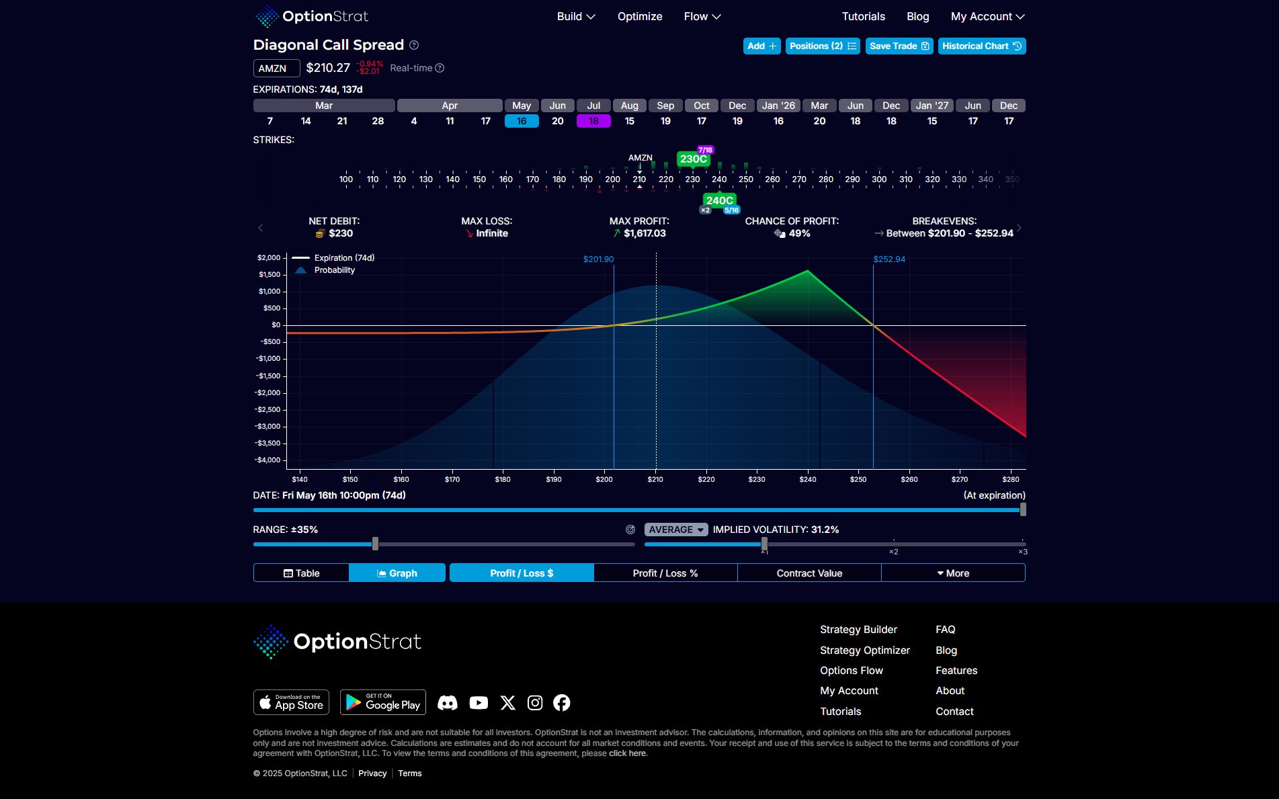Open the Historical Chart button
Viewport: 1279px width, 799px height.
(x=981, y=46)
